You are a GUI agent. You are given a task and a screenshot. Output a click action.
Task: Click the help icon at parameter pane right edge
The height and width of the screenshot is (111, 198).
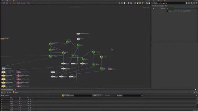tap(197, 3)
